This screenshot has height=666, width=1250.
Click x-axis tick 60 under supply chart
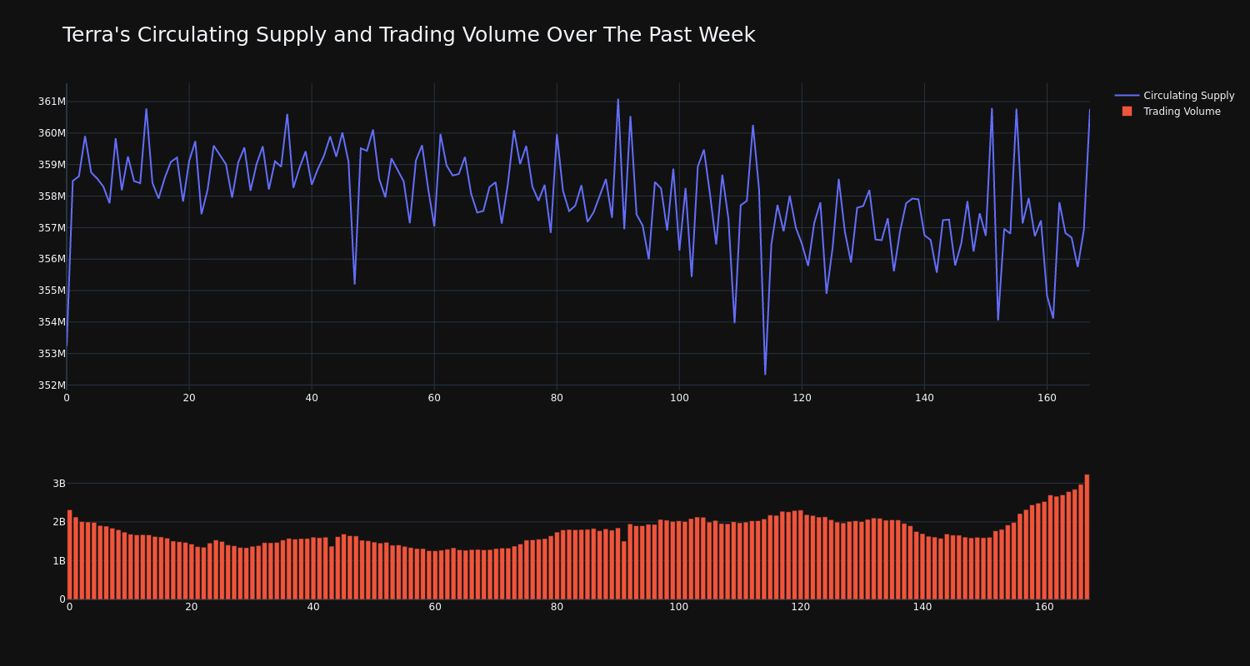click(x=434, y=398)
